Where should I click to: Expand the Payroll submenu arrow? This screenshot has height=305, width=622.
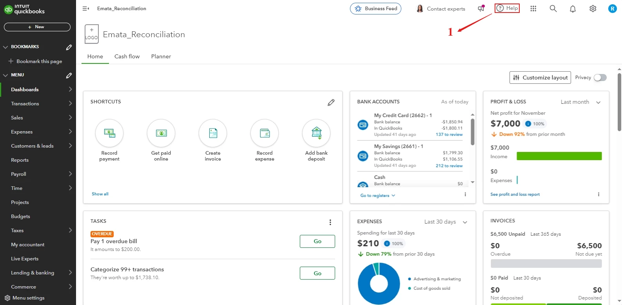pos(70,174)
